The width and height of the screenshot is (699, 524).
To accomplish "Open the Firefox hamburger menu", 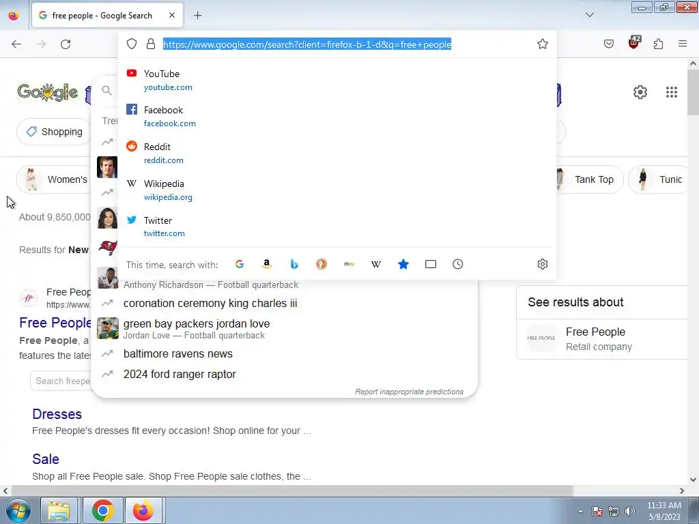I will (682, 44).
